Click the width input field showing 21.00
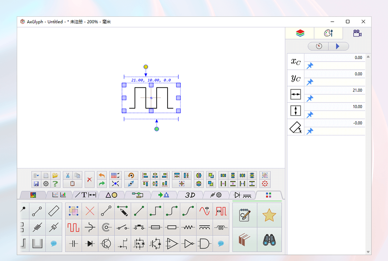388x261 pixels. point(347,90)
